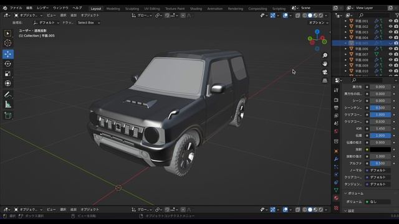This screenshot has height=224, width=399.
Task: Switch perspective/orthographic with grid icon
Action: 325,80
